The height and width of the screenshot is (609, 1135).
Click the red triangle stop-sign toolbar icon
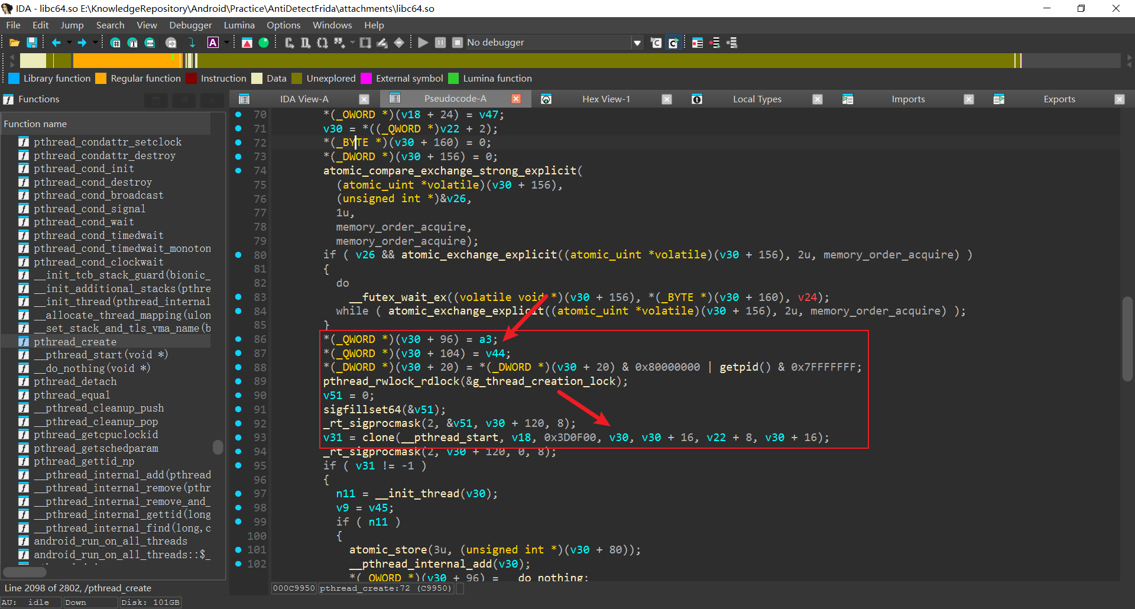click(x=247, y=43)
